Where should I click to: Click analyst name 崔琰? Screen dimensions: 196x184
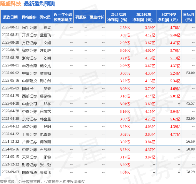coord(47,27)
